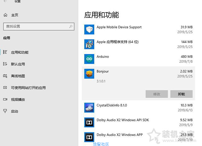This screenshot has width=202, height=146.
Task: Click the 9.52 MB size value
Action: click(186, 120)
